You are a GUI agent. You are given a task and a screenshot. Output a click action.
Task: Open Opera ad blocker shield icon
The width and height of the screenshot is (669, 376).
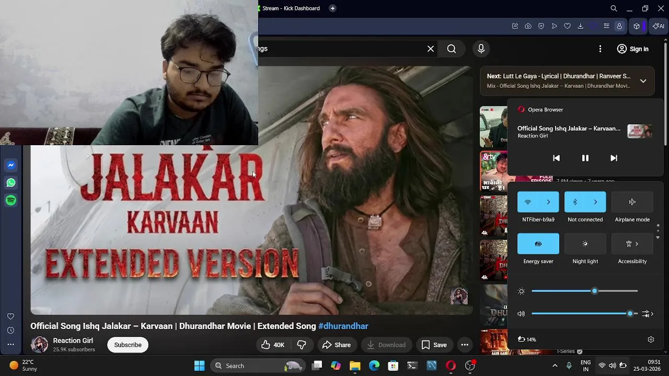click(541, 26)
